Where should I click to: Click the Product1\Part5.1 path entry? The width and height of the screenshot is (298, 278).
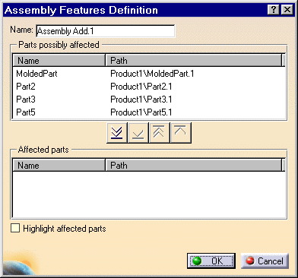[141, 112]
